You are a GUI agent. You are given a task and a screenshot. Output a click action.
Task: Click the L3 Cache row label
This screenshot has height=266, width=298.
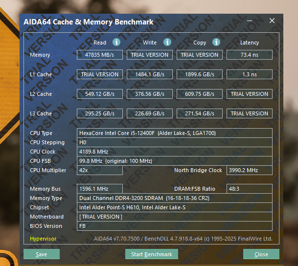coord(41,113)
